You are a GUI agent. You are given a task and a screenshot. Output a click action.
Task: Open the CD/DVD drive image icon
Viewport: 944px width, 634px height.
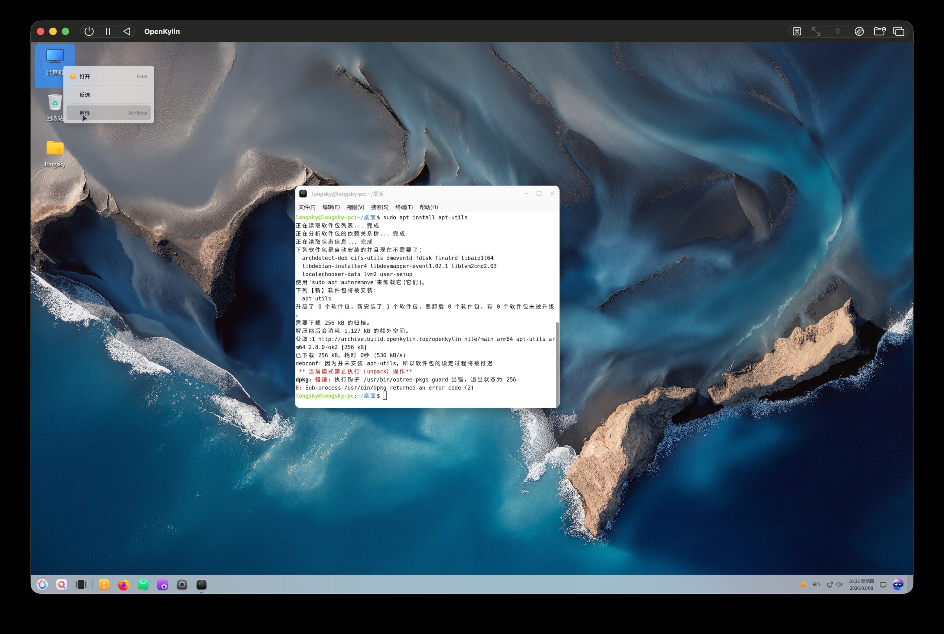pos(859,32)
